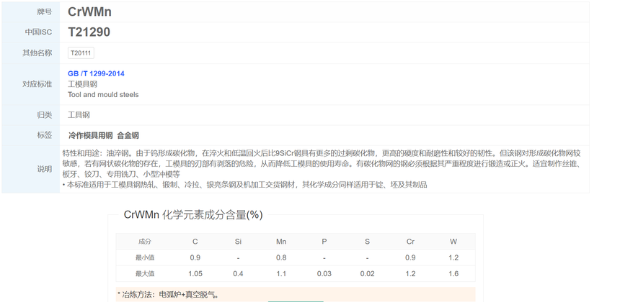Screen dimensions: 620x302
Task: Click the T20111 alternate name tag
Action: [x=81, y=53]
